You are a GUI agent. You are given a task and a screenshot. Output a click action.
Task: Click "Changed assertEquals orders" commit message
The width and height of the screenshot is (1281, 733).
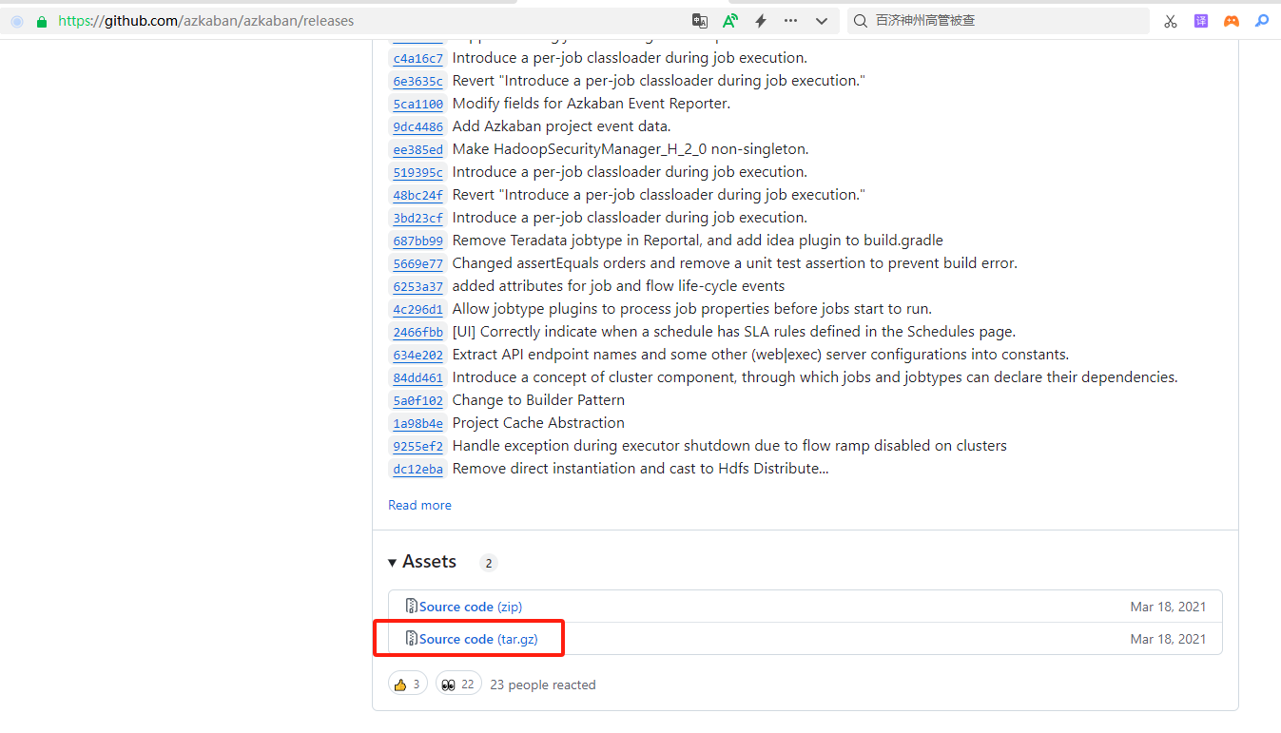pos(735,263)
